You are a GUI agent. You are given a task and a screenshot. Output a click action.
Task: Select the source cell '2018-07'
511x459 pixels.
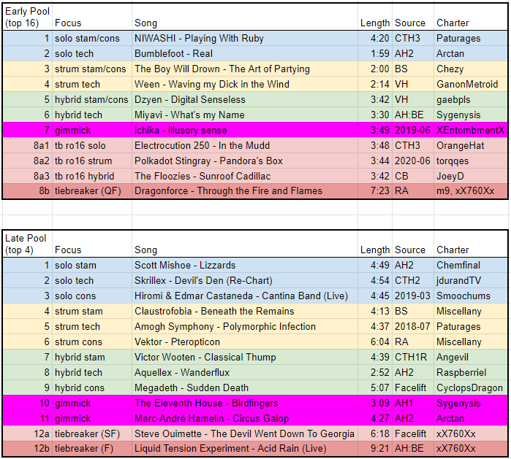click(x=413, y=327)
